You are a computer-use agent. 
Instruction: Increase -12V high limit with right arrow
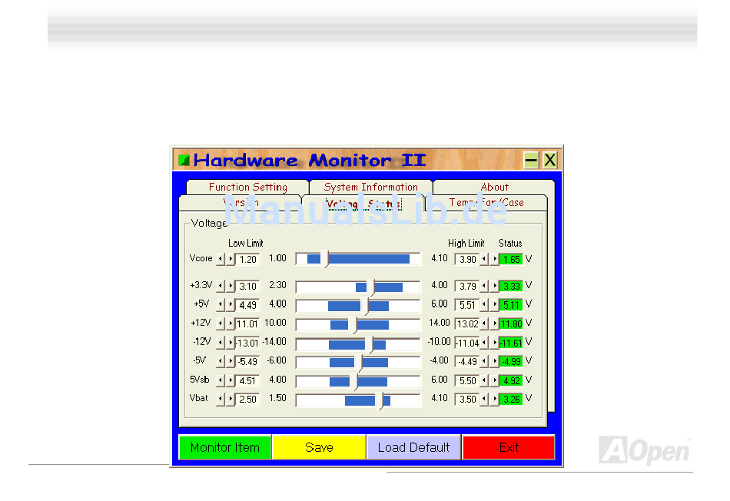click(x=494, y=342)
